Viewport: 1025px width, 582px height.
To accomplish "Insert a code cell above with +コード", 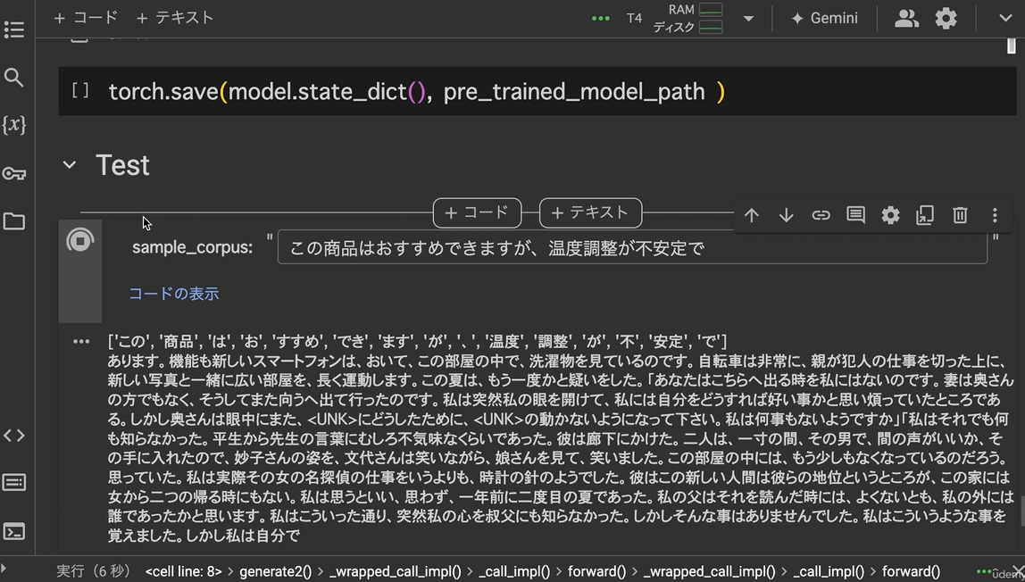I will pyautogui.click(x=477, y=212).
